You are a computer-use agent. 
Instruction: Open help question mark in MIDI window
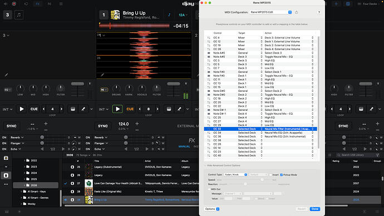pyautogui.click(x=319, y=12)
